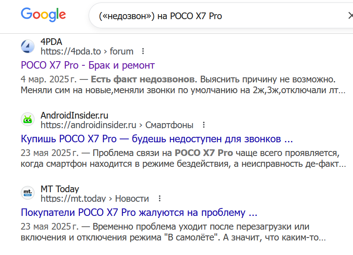Image resolution: width=353 pixels, height=255 pixels.
Task: Open the Google logo homepage link
Action: tap(43, 15)
